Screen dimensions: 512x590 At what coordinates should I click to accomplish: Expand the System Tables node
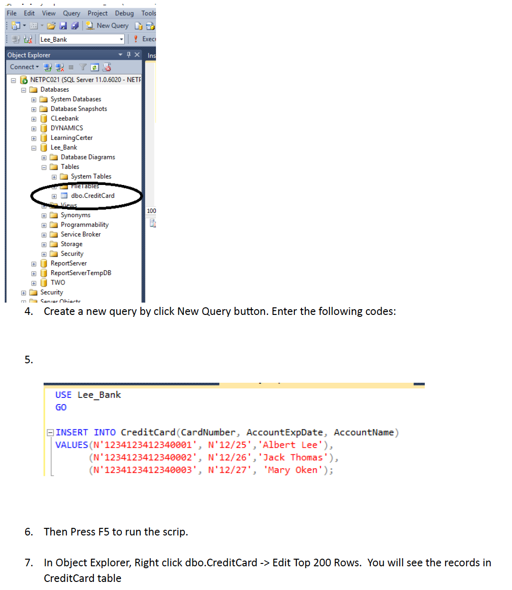(x=54, y=176)
